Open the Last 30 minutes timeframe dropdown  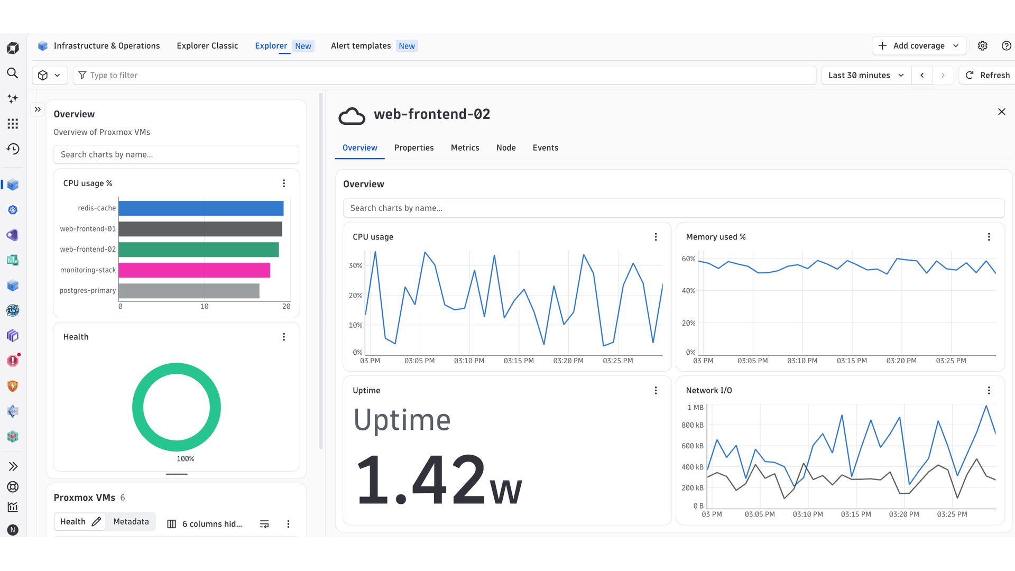(866, 75)
